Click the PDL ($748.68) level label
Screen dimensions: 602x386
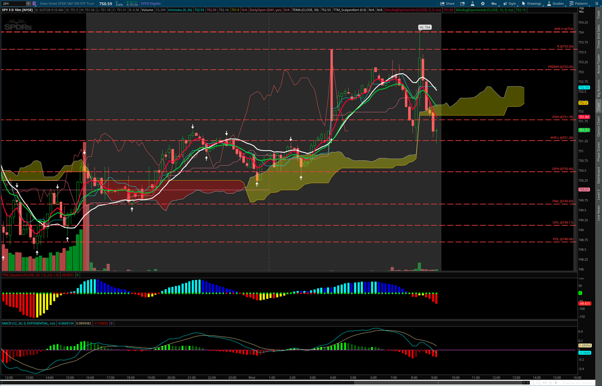(x=563, y=239)
